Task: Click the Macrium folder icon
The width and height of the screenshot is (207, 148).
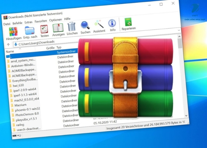Action: tap(12, 105)
